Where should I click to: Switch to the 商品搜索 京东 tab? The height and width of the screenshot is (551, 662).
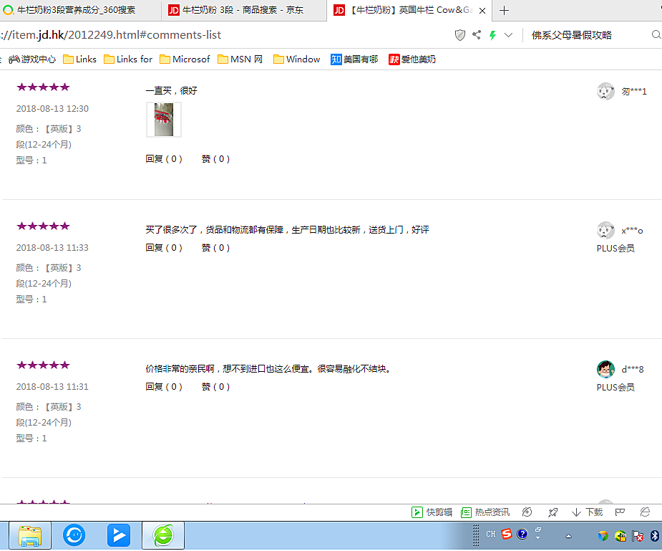(242, 11)
